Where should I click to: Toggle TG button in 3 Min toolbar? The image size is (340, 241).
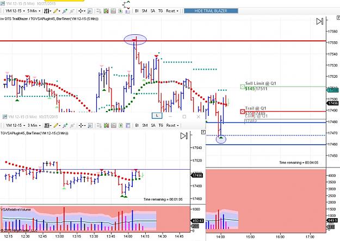(160, 125)
